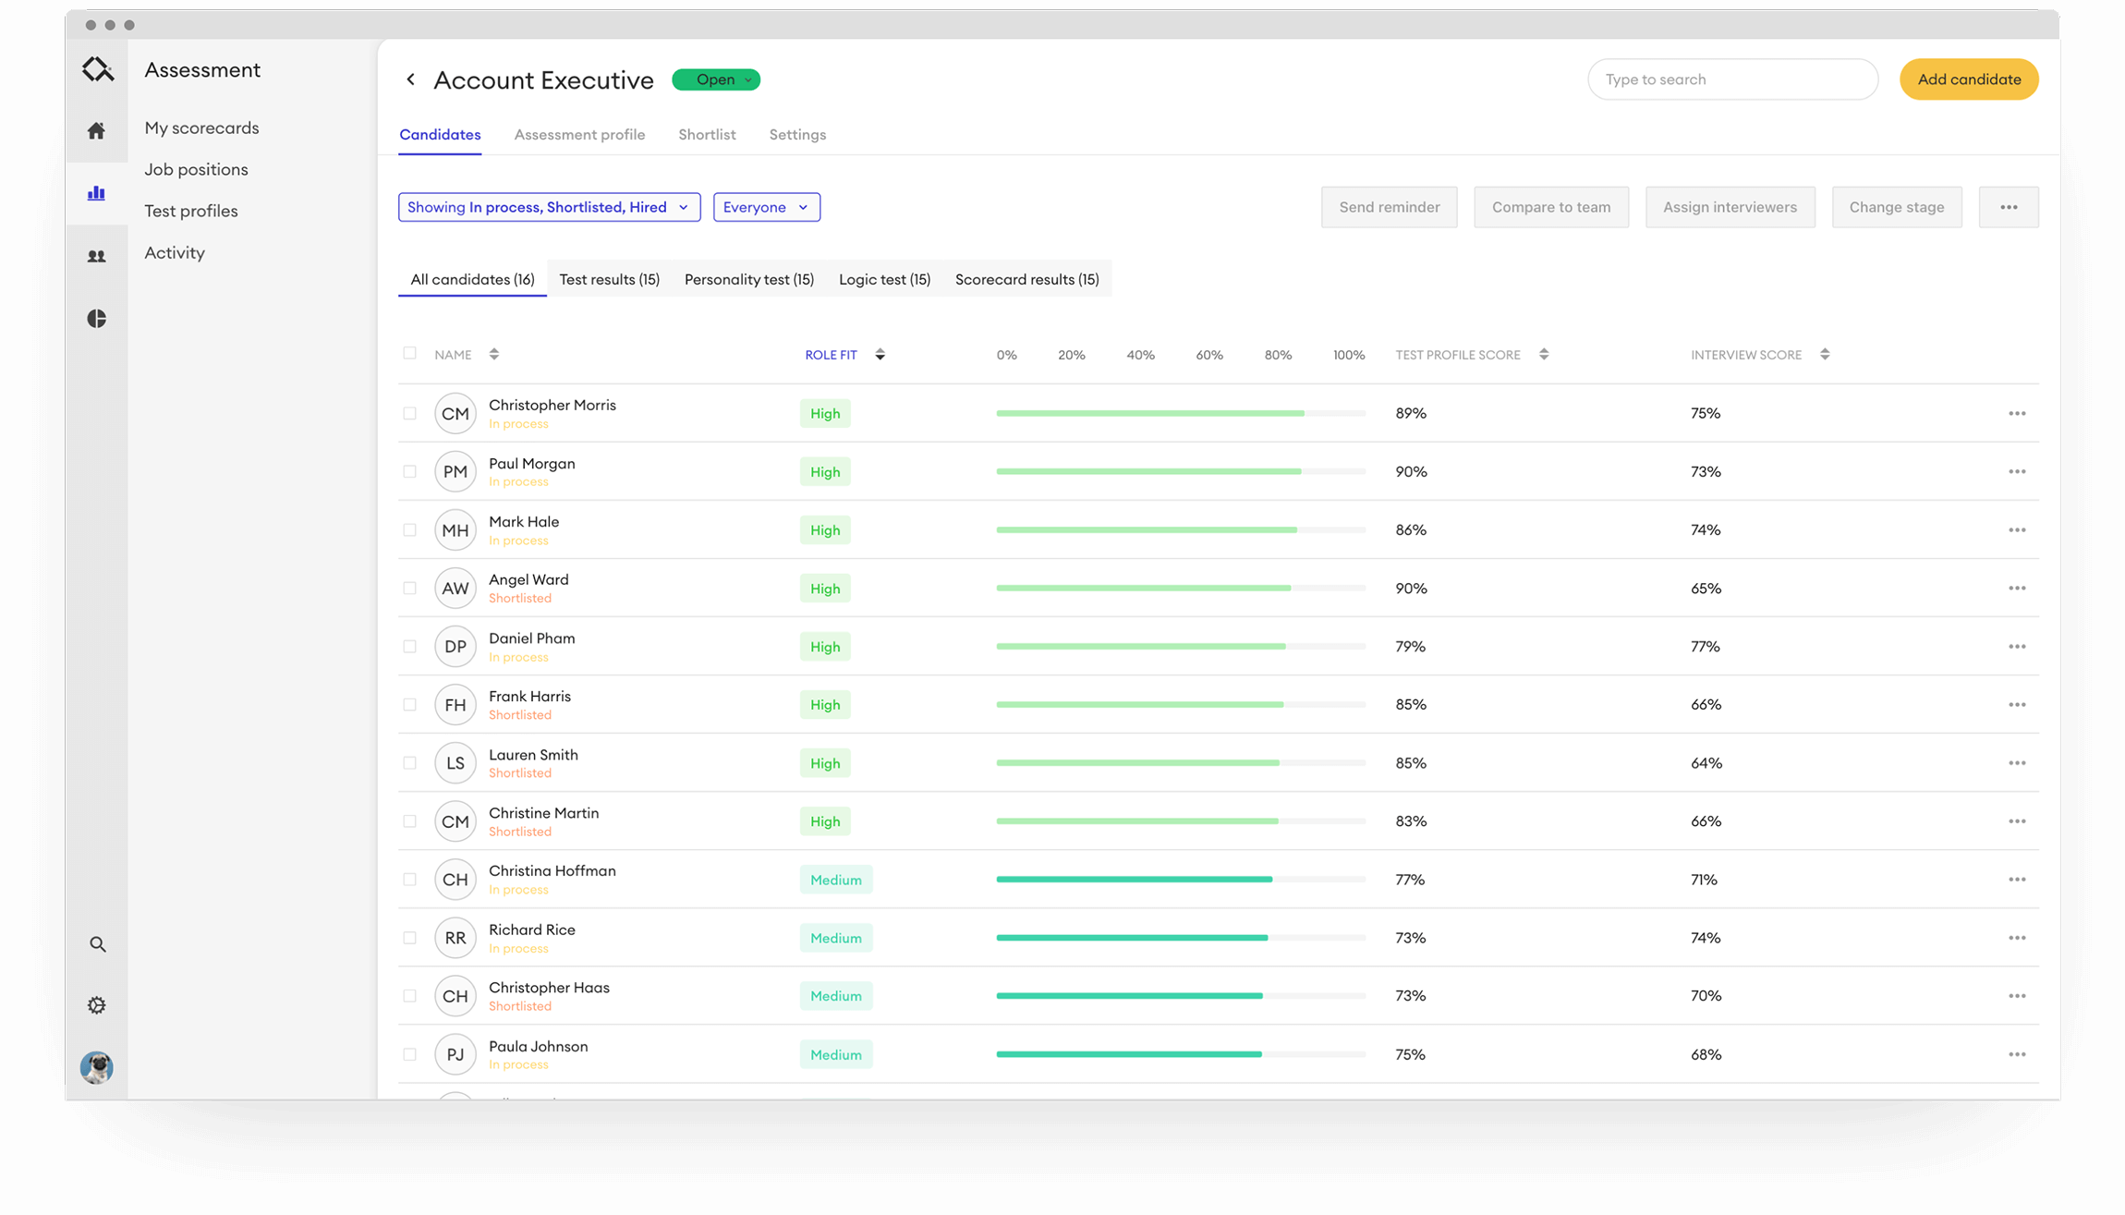This screenshot has height=1215, width=2125.
Task: Open the Job positions link
Action: 196,169
